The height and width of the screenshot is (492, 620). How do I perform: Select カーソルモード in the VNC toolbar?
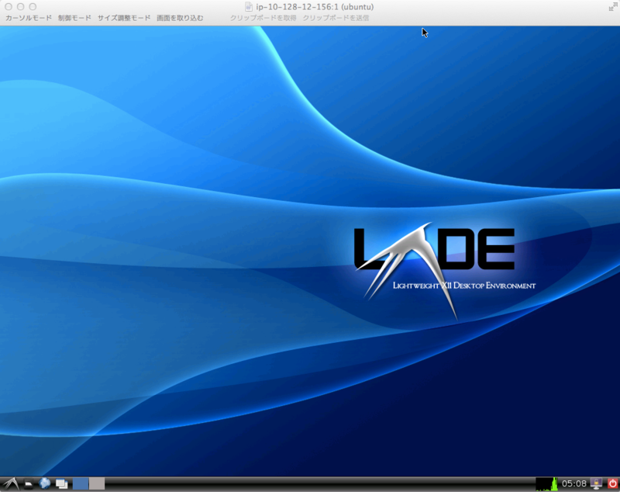pyautogui.click(x=29, y=18)
